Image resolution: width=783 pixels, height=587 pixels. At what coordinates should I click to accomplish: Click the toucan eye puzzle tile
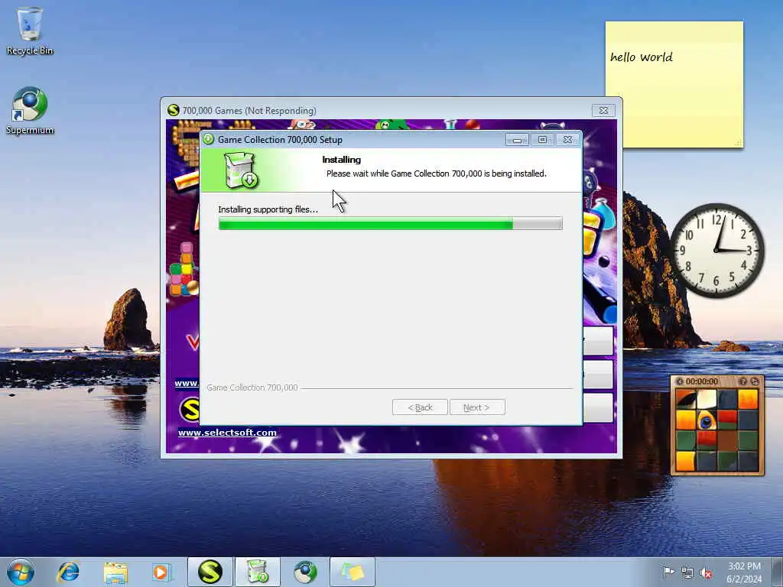[706, 421]
